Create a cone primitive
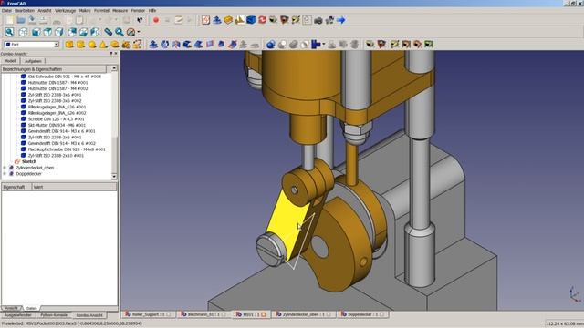This screenshot has width=584, height=328. [x=103, y=45]
